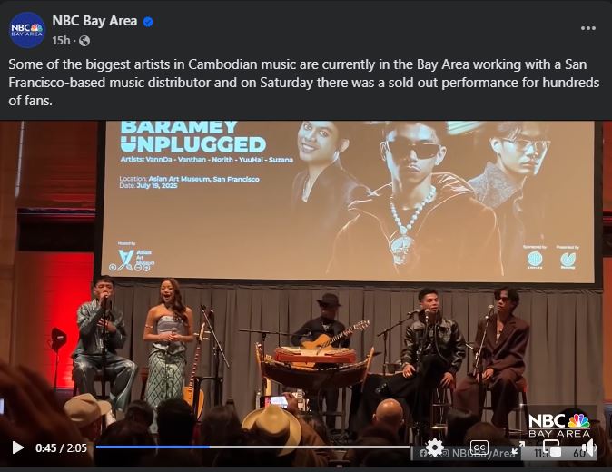Click the singer in the patterned dress
Image resolution: width=612 pixels, height=472 pixels.
point(169,343)
